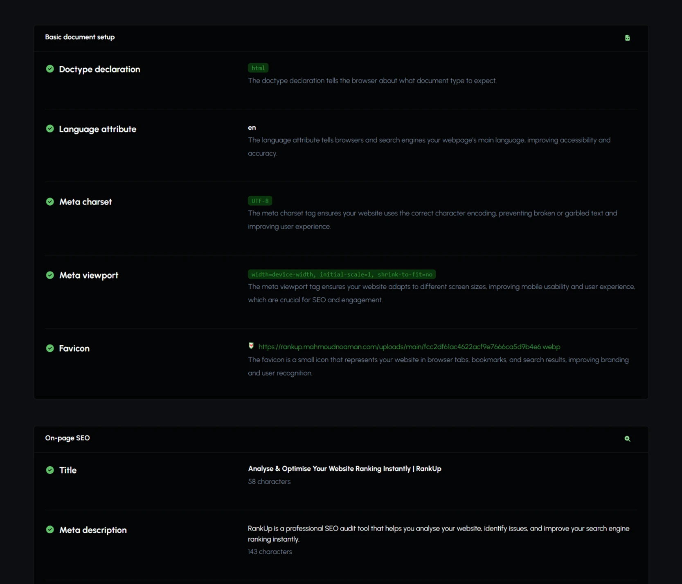The height and width of the screenshot is (584, 682).
Task: Click the green check beside Doctype declaration
Action: point(50,69)
